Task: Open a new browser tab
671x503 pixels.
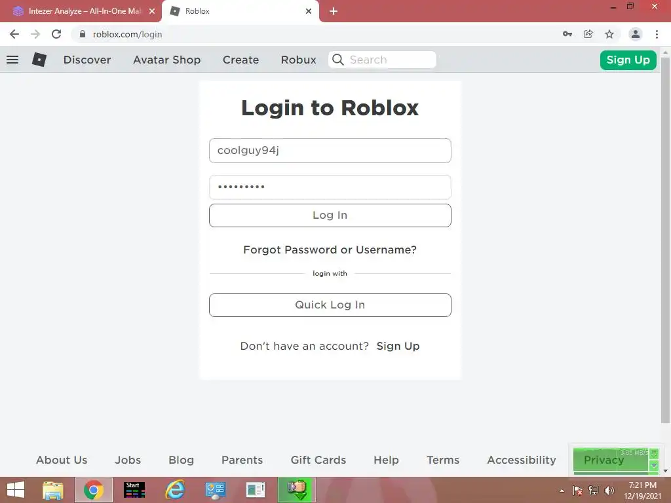Action: [334, 12]
